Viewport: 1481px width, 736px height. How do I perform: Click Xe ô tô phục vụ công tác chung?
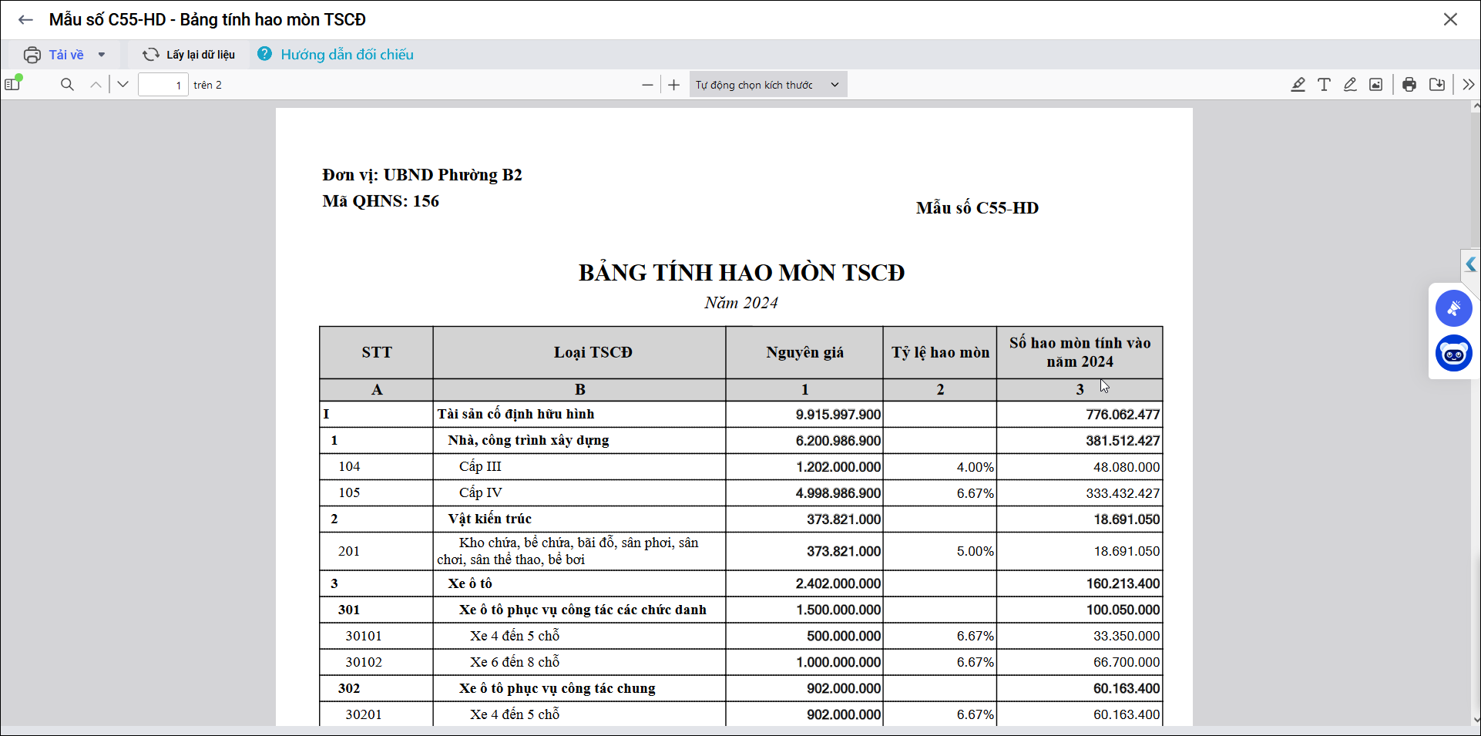pos(557,688)
